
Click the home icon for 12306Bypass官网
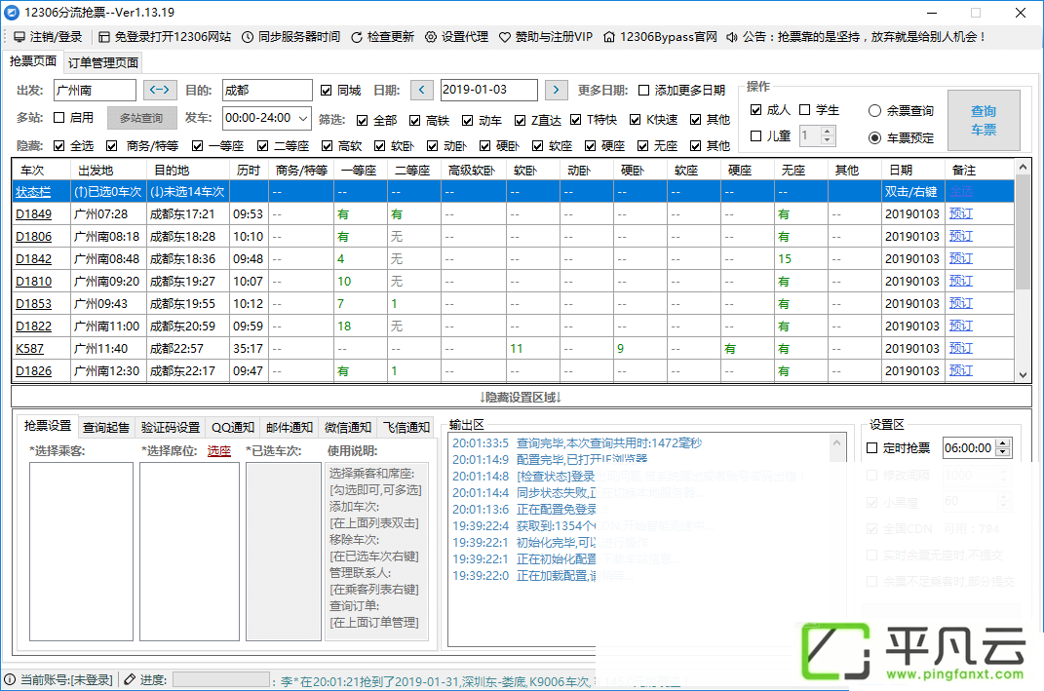coord(609,37)
